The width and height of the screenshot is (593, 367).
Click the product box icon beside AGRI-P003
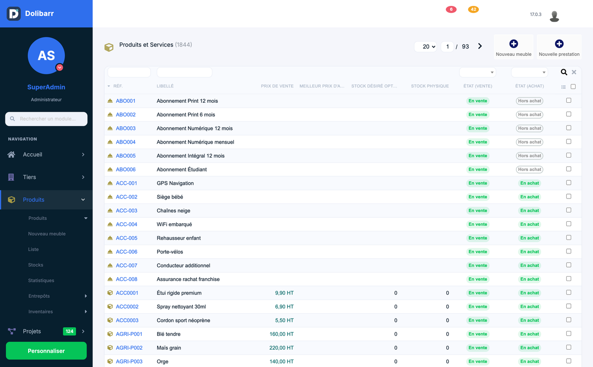[x=110, y=362]
